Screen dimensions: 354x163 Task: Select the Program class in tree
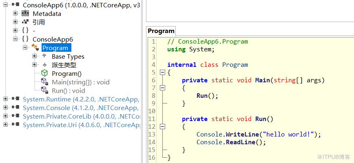[x=55, y=48]
